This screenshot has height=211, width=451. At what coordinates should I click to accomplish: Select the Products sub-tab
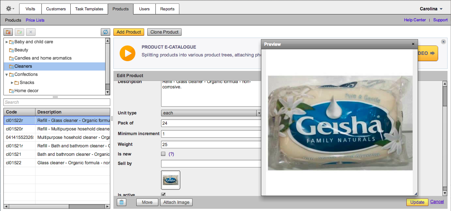click(13, 20)
